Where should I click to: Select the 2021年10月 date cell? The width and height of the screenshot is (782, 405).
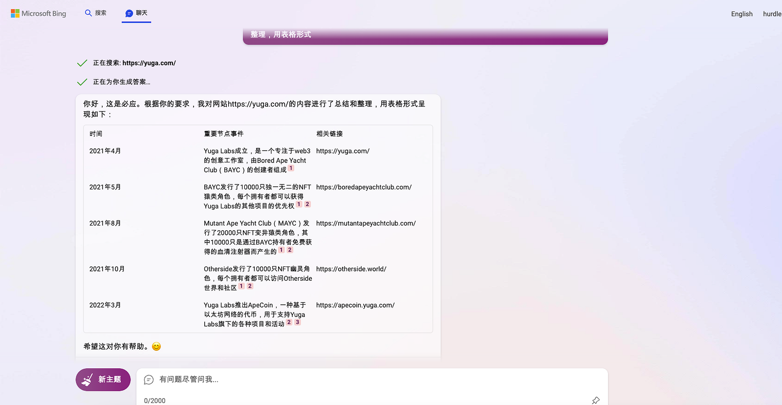[107, 269]
